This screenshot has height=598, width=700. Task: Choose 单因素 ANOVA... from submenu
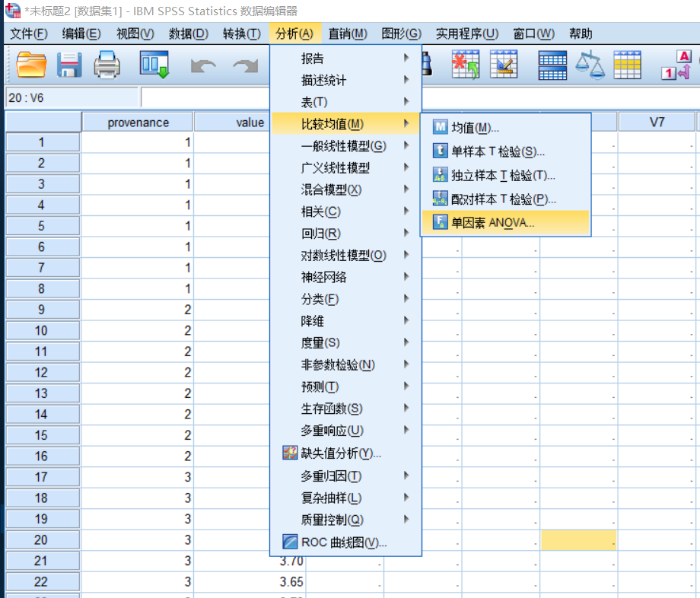pyautogui.click(x=505, y=222)
